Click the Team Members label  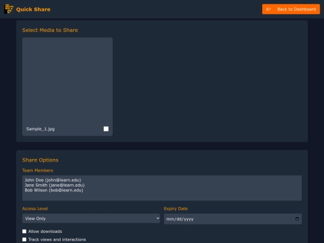(38, 170)
